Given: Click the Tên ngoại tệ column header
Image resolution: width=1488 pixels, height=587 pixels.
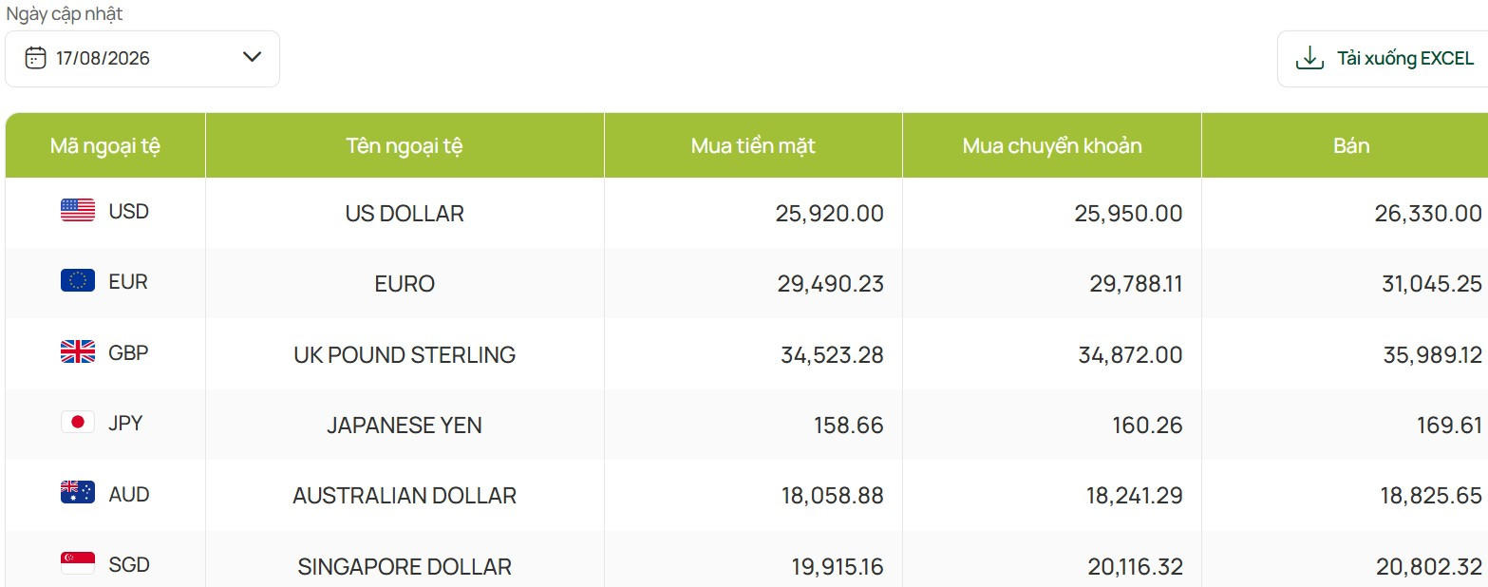Looking at the screenshot, I should 405,145.
